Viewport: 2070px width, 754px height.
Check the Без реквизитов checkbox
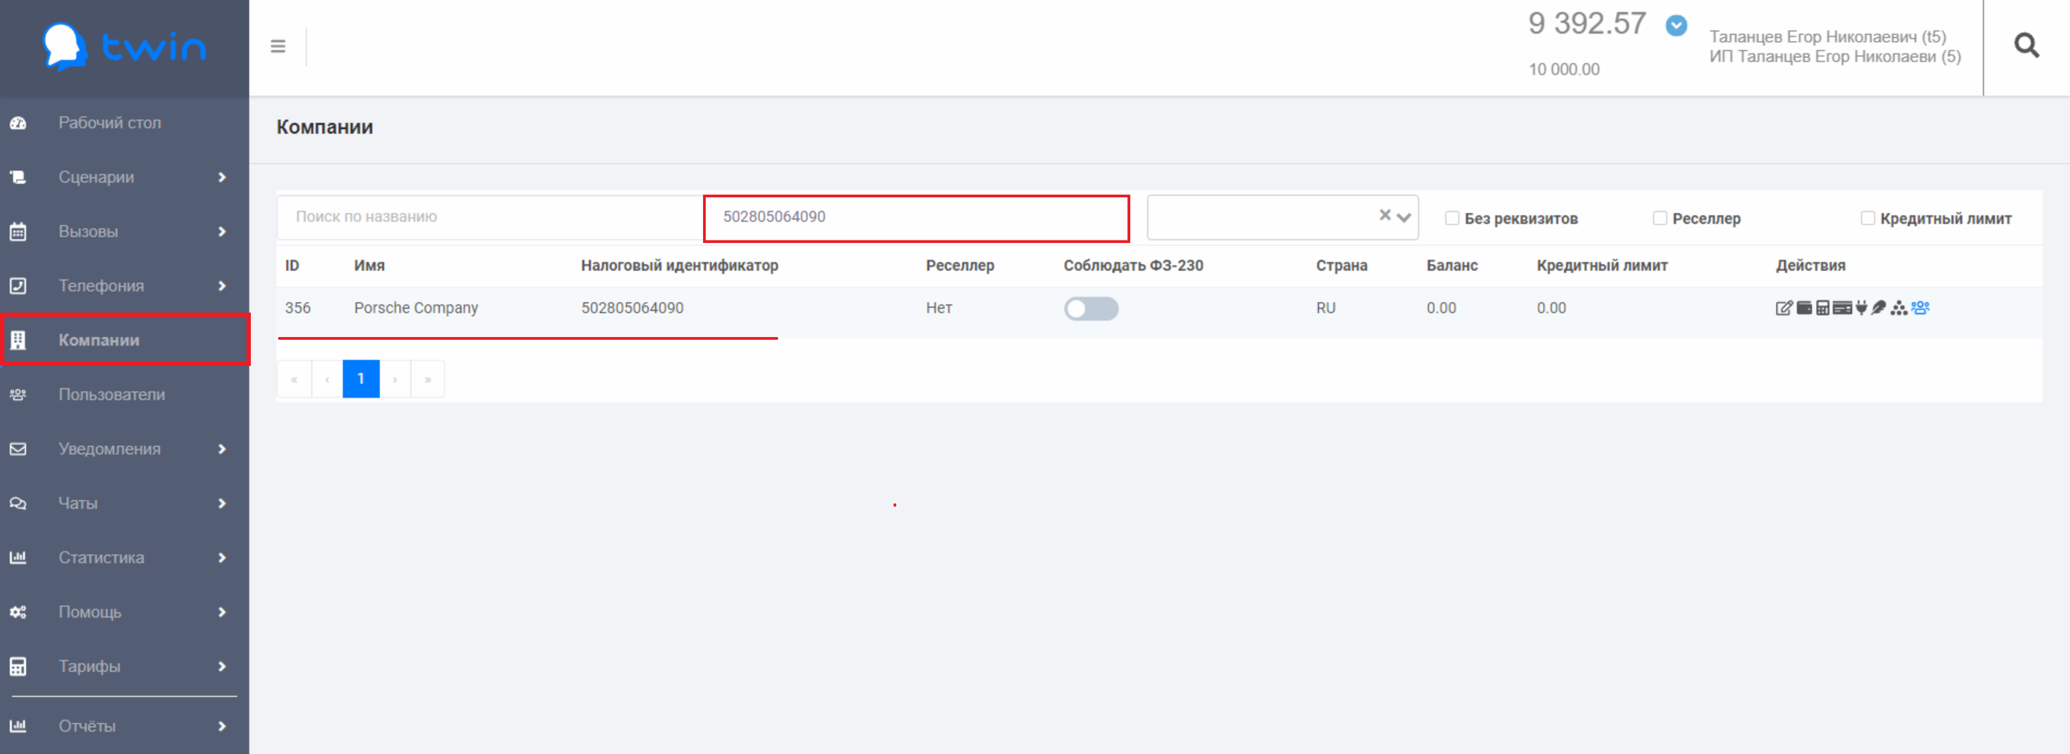[1452, 219]
